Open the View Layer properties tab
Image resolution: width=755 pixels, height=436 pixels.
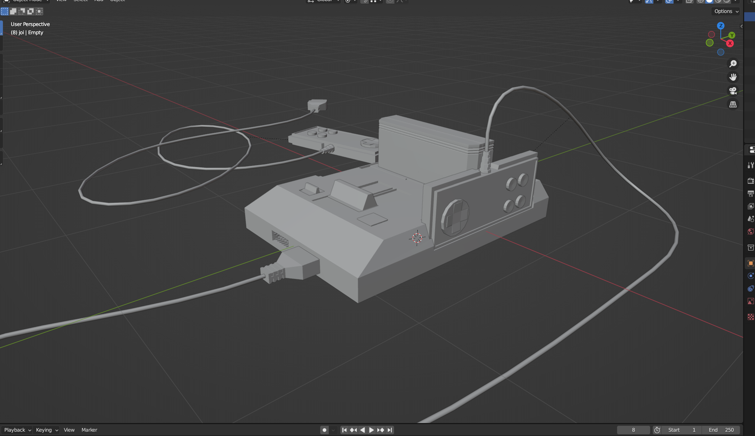coord(750,206)
